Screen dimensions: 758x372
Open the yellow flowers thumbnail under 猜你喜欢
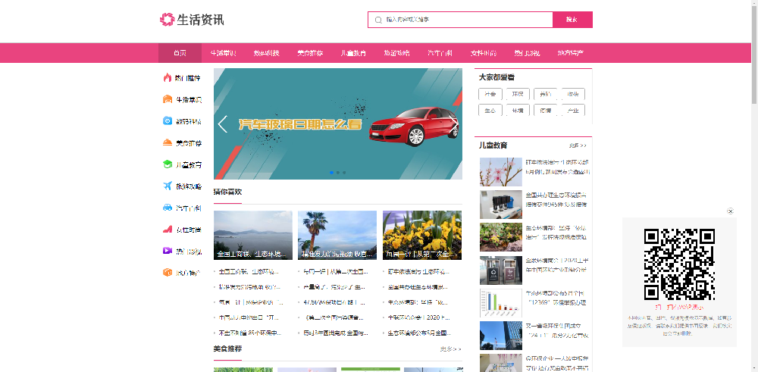click(x=422, y=236)
